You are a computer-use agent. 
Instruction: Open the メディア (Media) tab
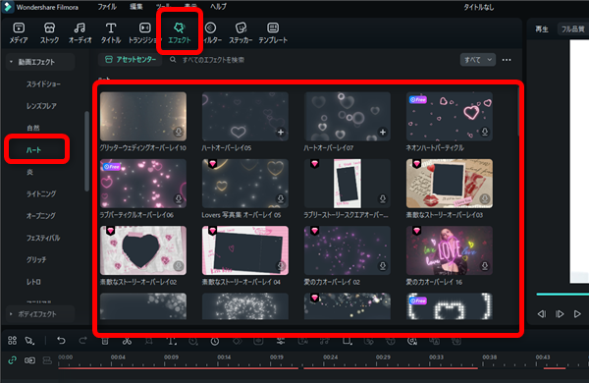pos(19,32)
